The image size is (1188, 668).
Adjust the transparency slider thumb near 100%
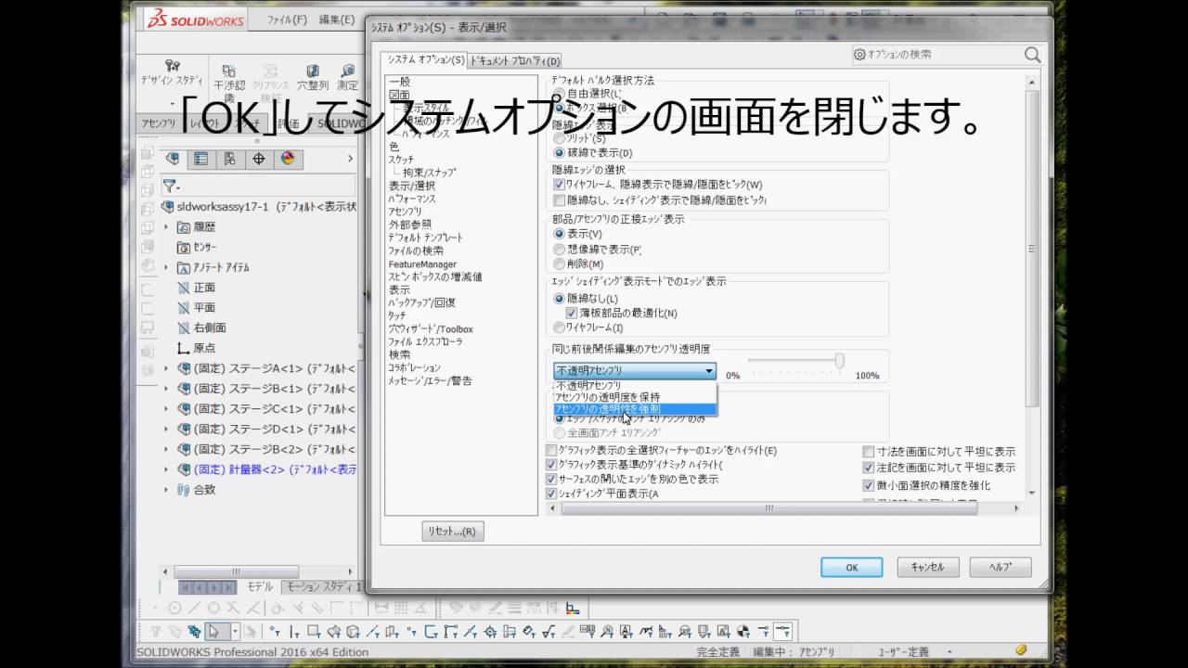839,361
